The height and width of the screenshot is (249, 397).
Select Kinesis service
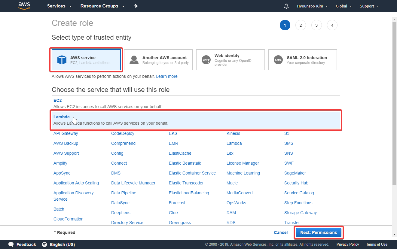pos(233,133)
